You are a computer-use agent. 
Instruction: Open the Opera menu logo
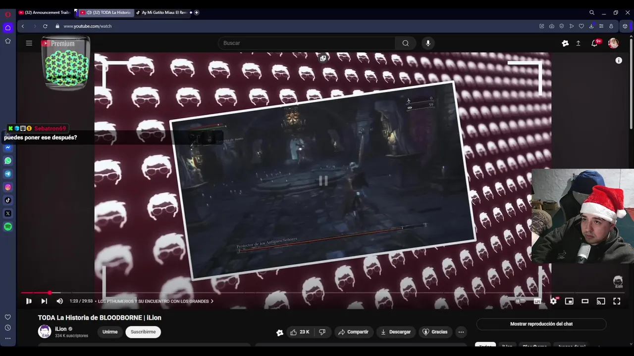tap(8, 14)
